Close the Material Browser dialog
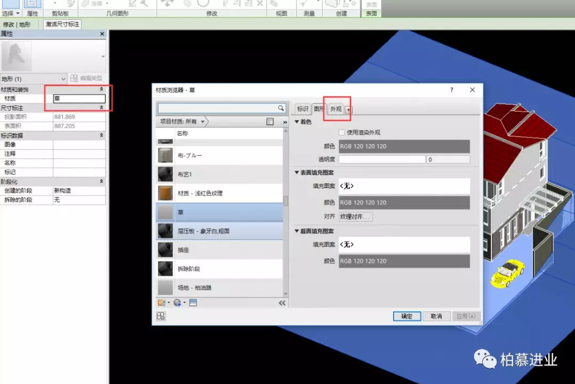The image size is (575, 384). (x=472, y=90)
